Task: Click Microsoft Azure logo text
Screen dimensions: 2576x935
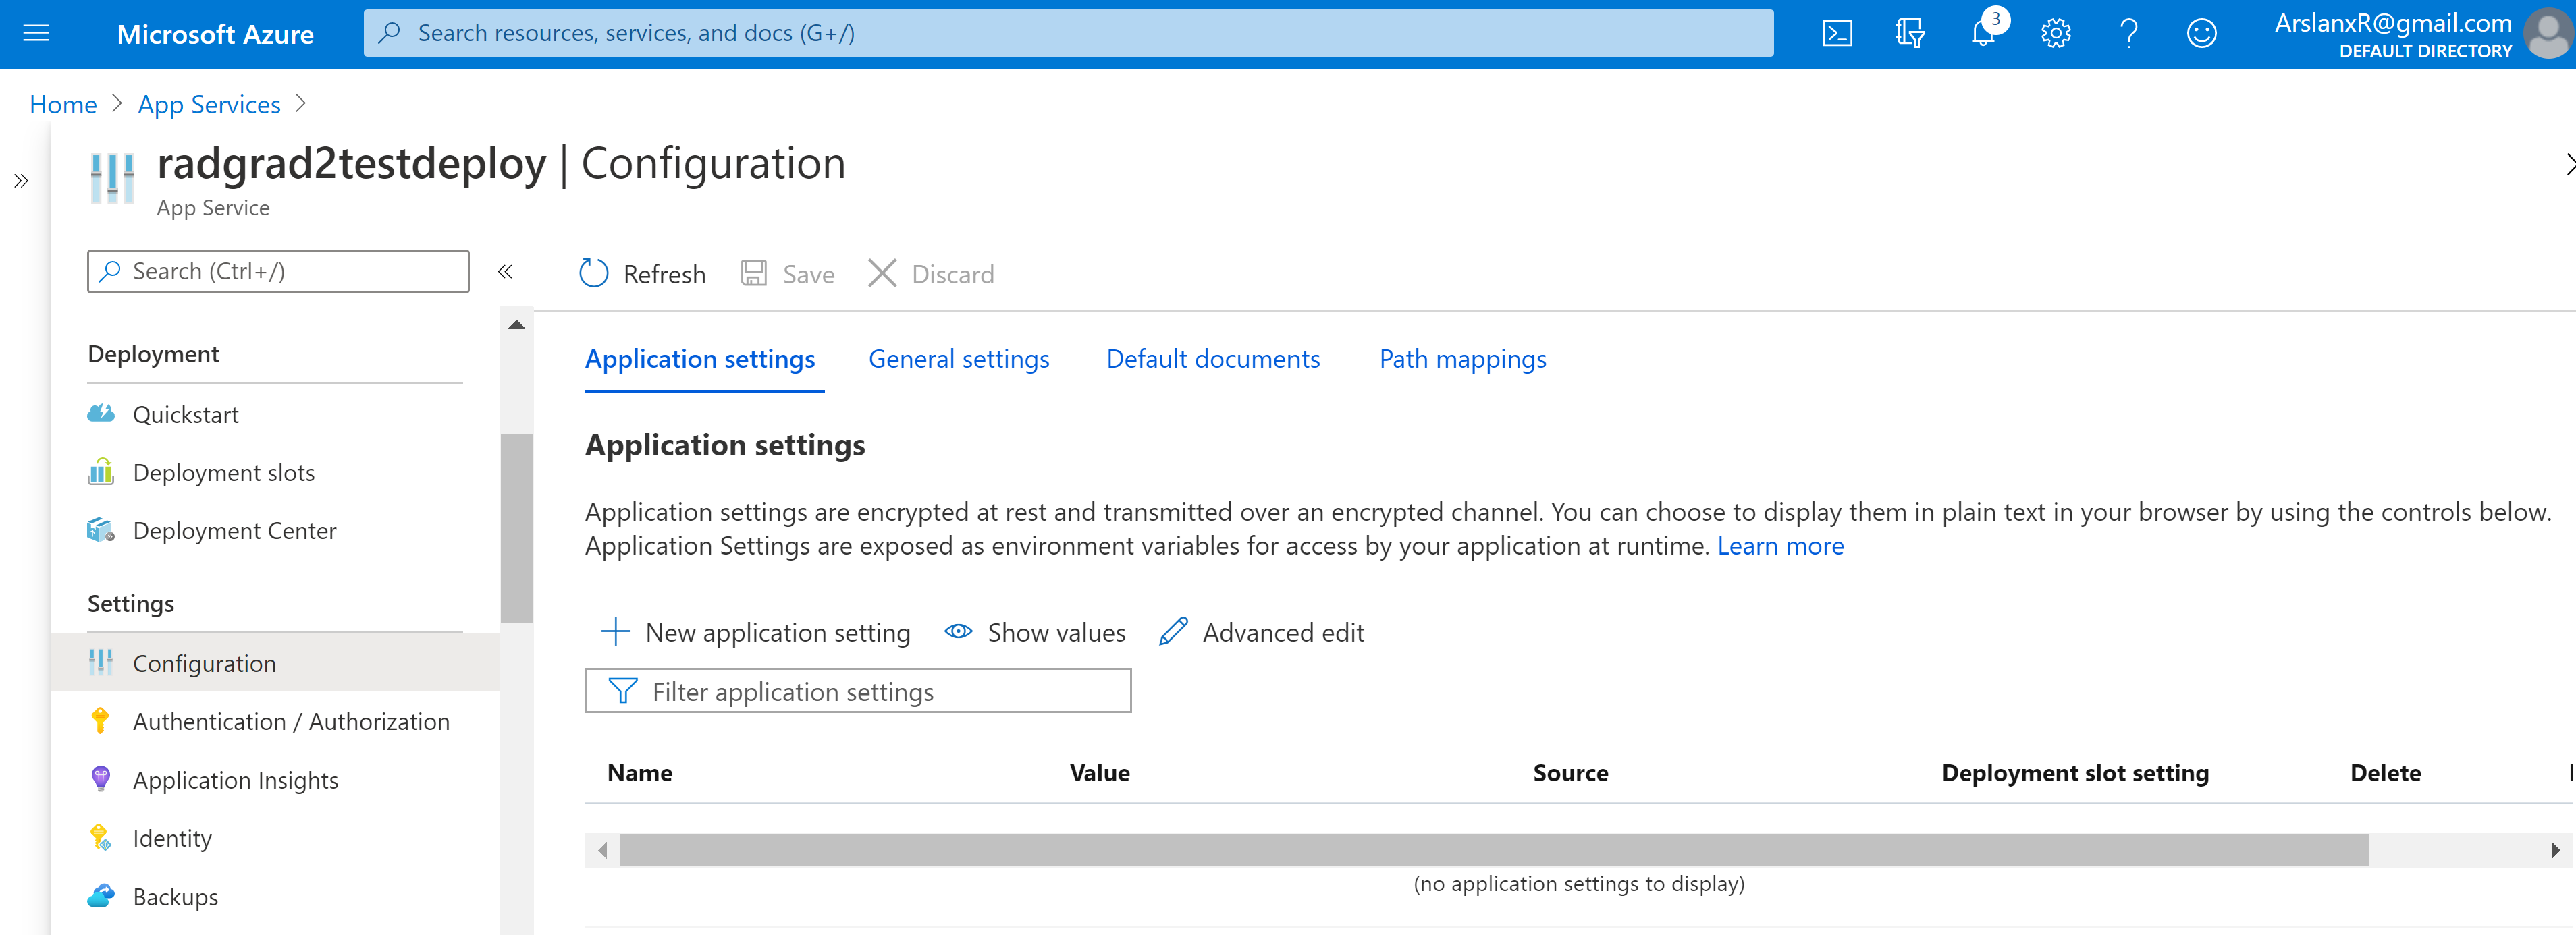Action: (215, 34)
